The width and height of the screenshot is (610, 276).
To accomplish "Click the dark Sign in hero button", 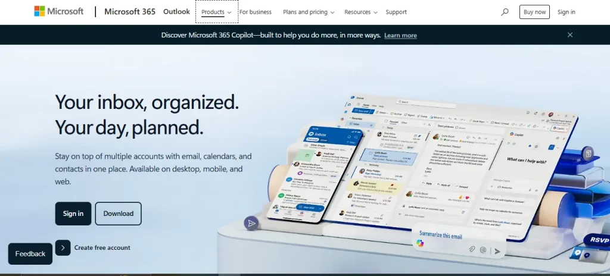I will pos(73,214).
